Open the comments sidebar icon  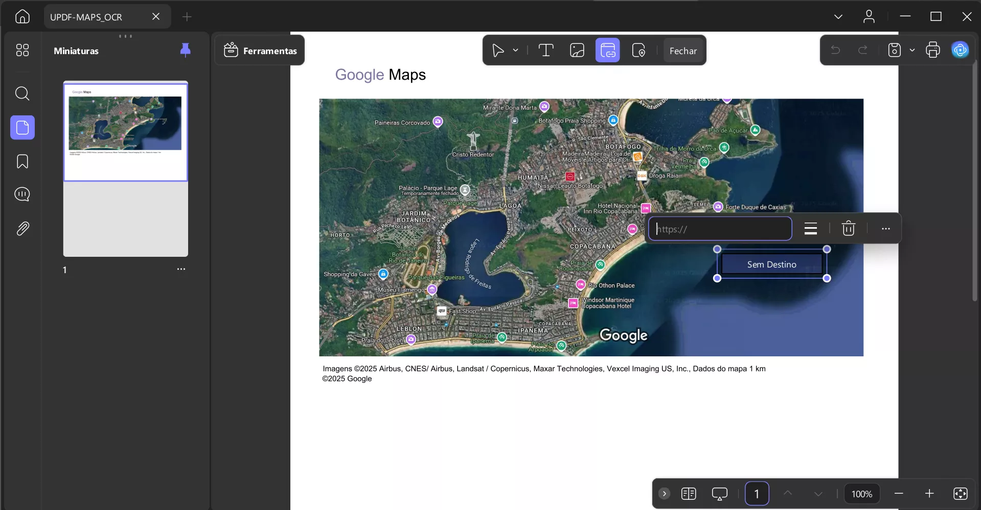coord(22,194)
